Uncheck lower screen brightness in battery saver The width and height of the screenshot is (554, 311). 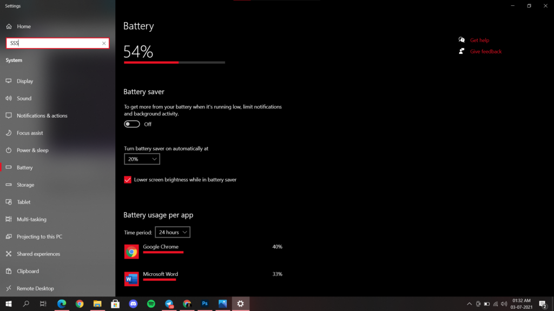coord(127,179)
